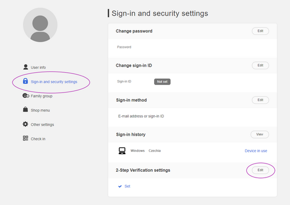Screen dimensions: 290x205
Task: Click the profile avatar picture
Action: [40, 25]
